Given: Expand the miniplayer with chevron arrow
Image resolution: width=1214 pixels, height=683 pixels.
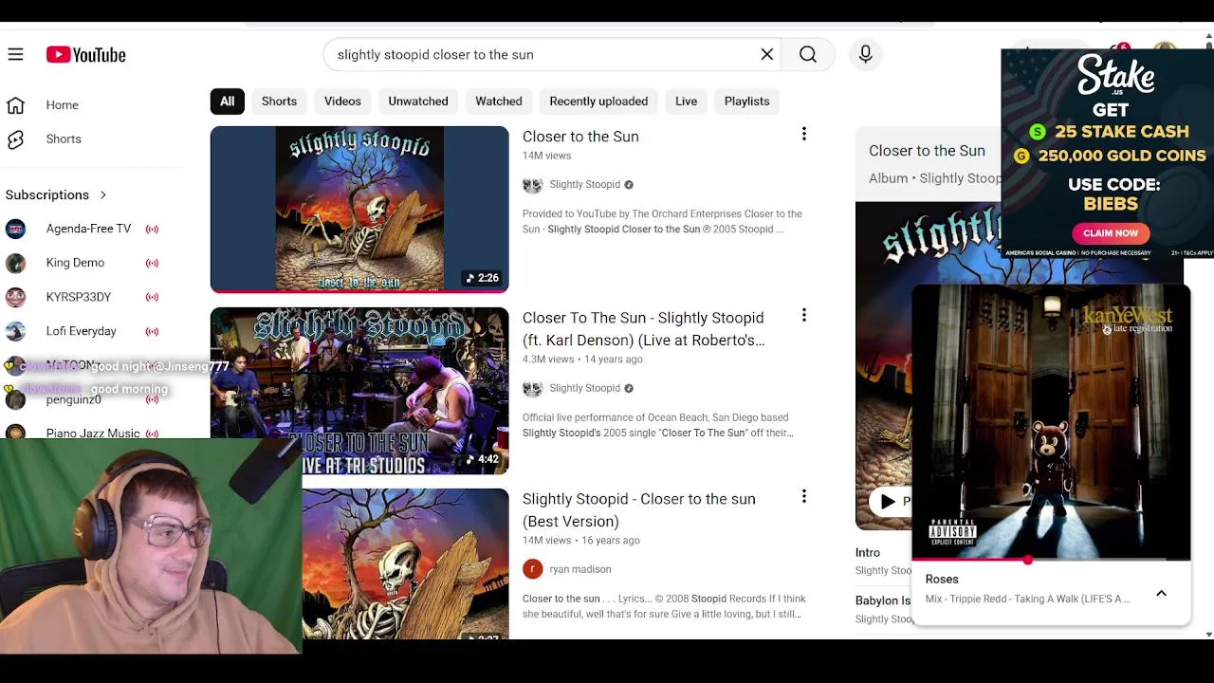Looking at the screenshot, I should point(1161,594).
